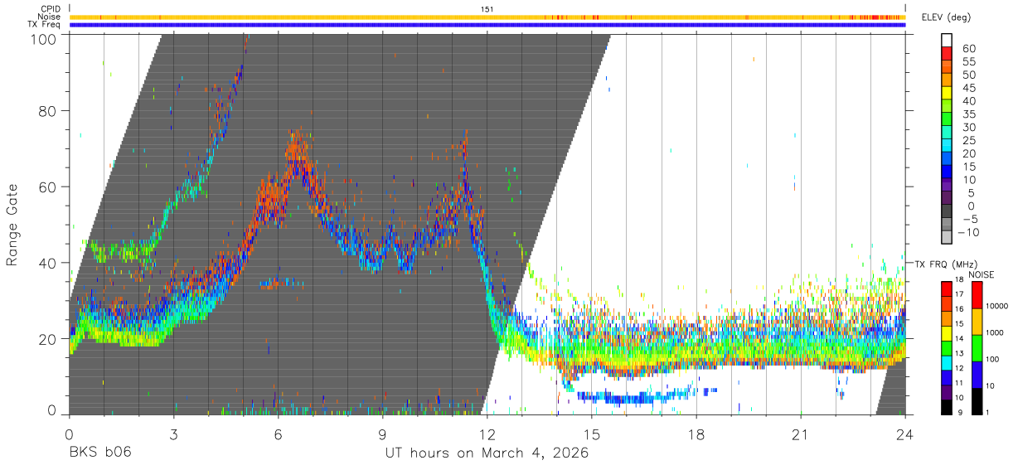Click the 'BKS b06' radar beam label

99,453
